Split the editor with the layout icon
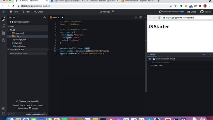 [140, 17]
